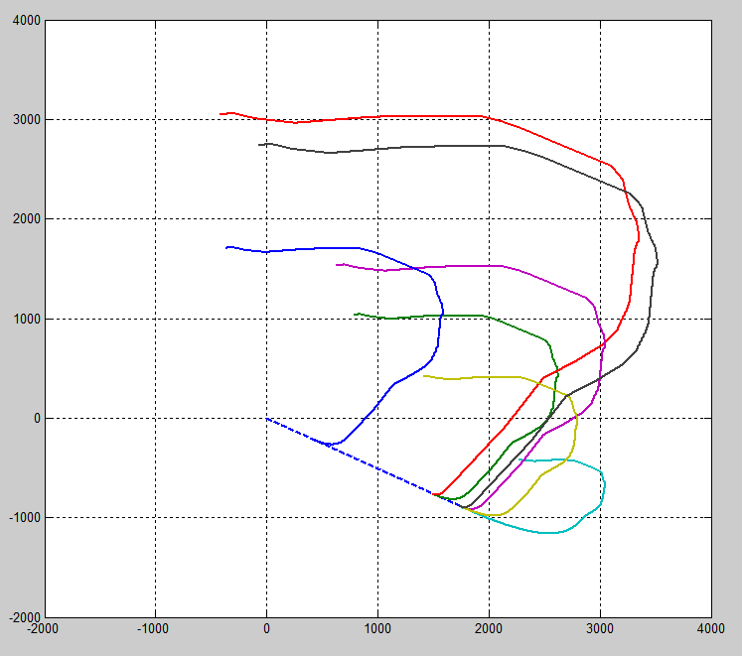742x656 pixels.
Task: Click the vertical axis label 3000
Action: click(27, 120)
